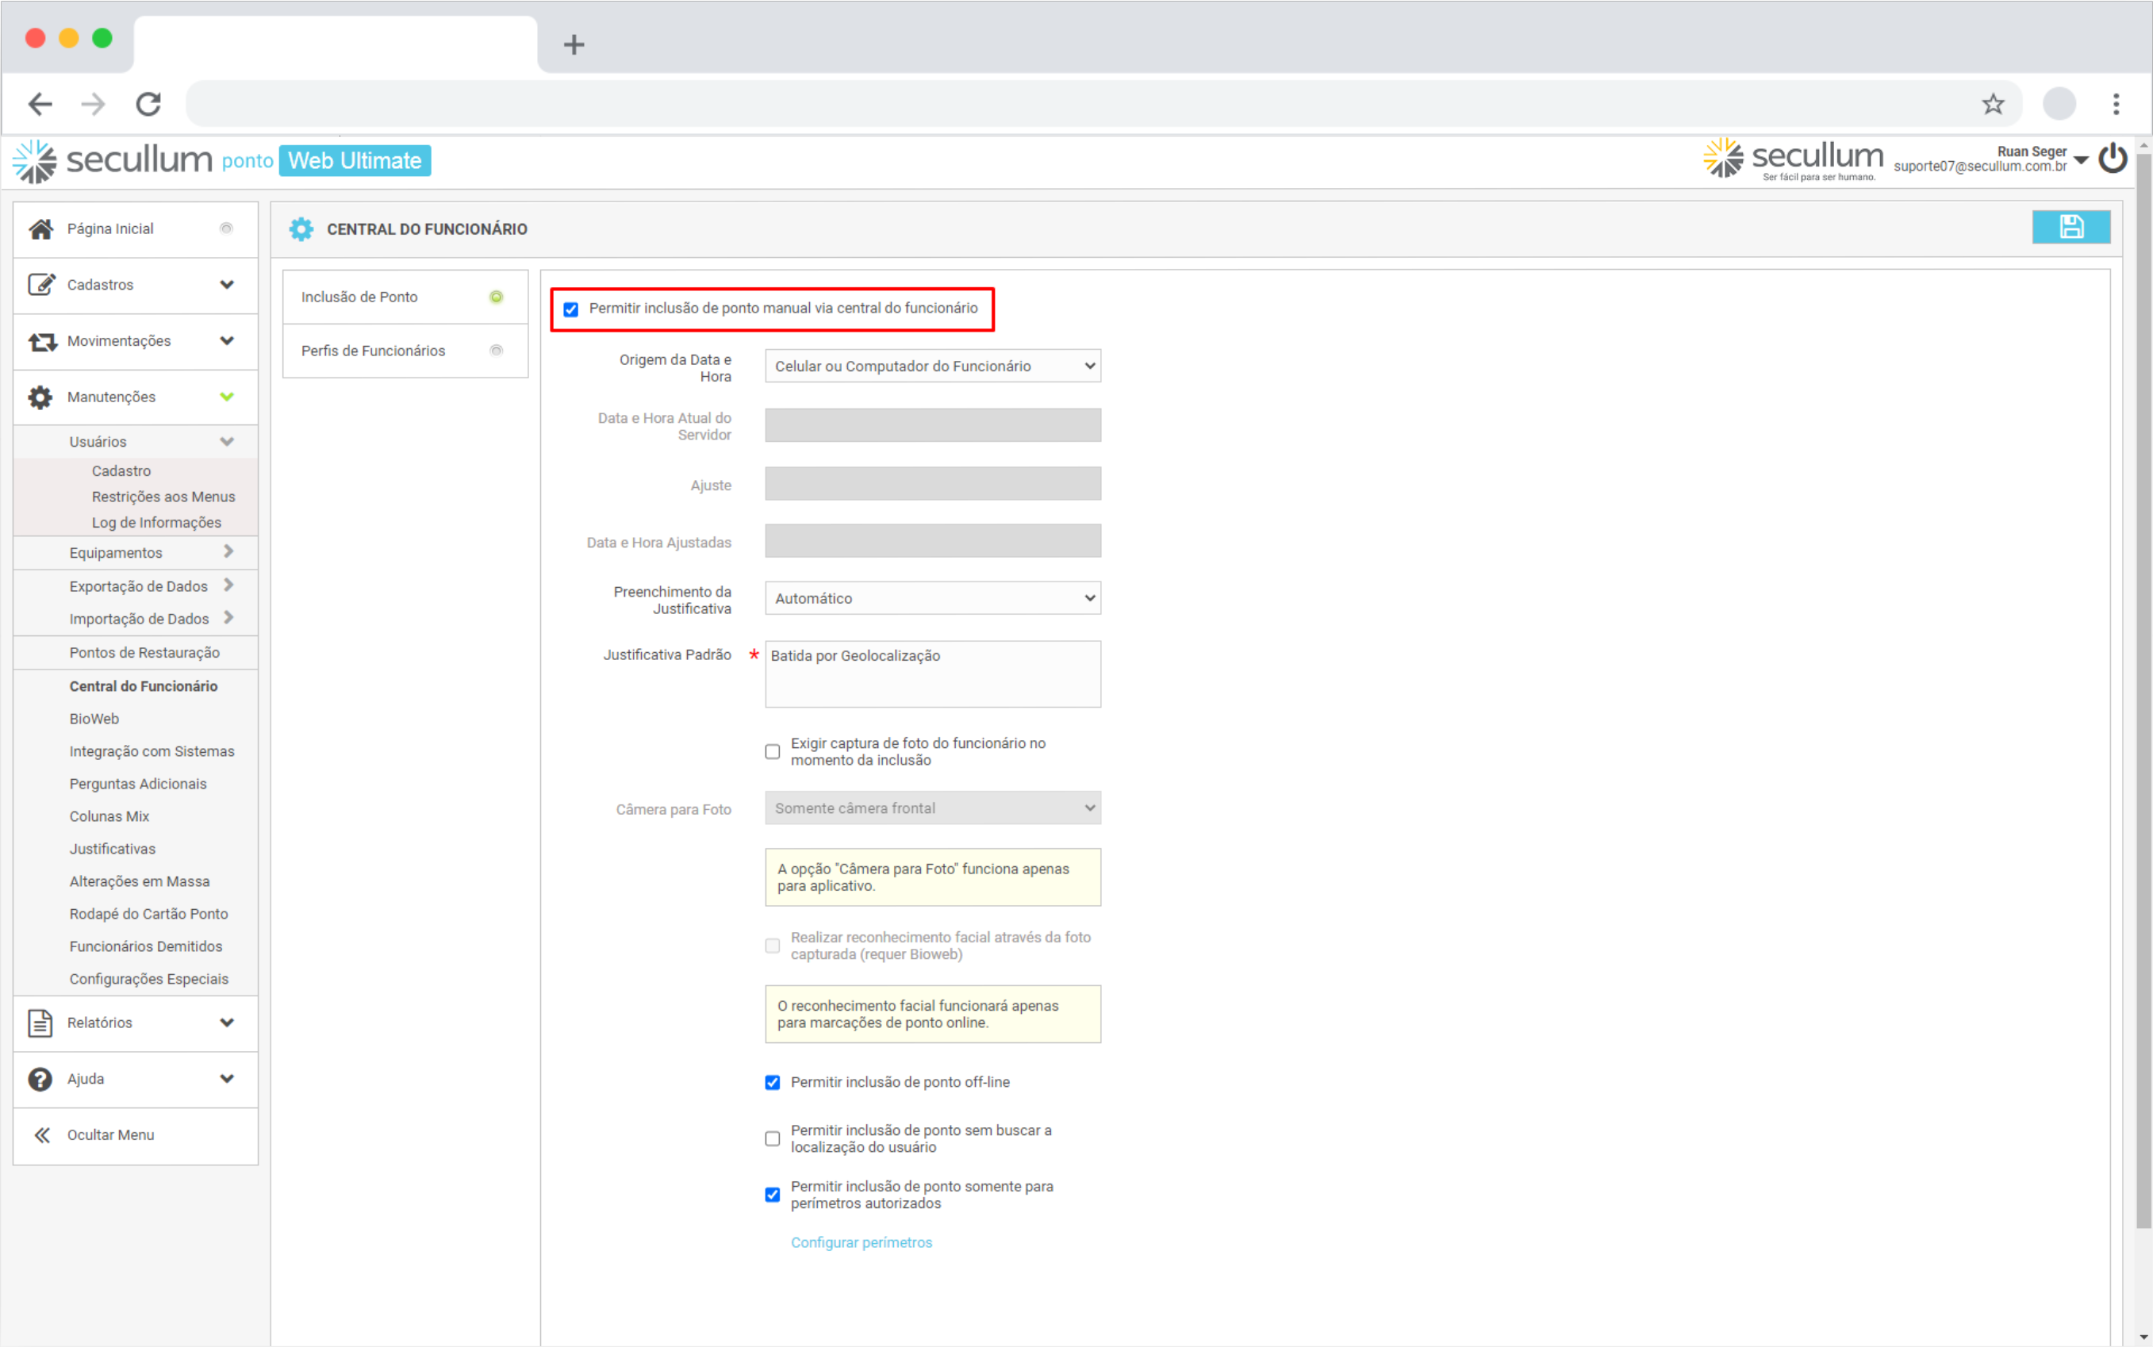
Task: Open BioWeb menu item
Action: pos(94,719)
